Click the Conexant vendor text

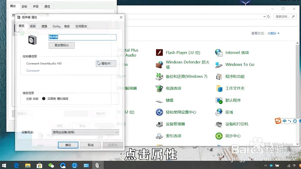33,70
